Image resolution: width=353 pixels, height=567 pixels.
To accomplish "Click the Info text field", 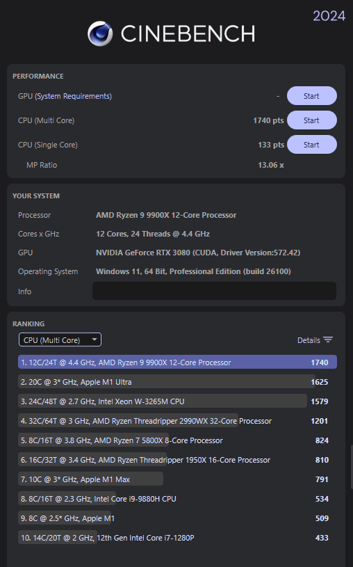I will coord(214,291).
